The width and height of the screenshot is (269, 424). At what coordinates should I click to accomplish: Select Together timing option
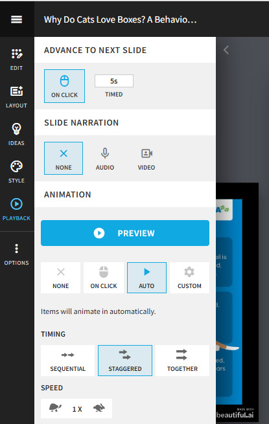point(182,361)
